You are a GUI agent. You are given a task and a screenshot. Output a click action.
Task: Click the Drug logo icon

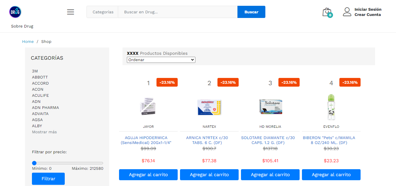pyautogui.click(x=15, y=12)
